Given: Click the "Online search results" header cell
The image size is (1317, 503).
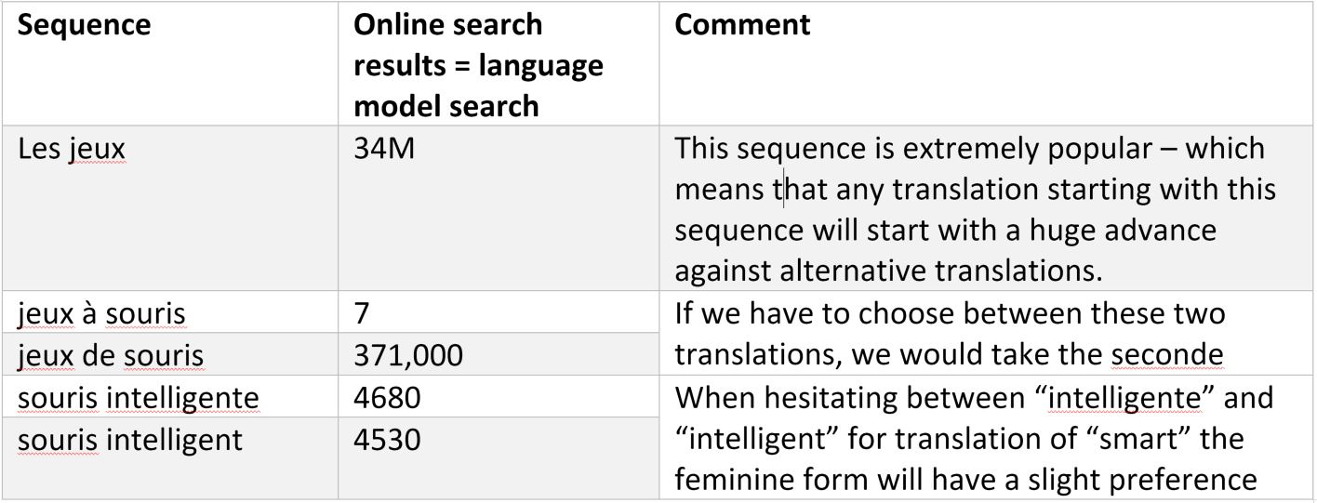Looking at the screenshot, I should tap(478, 65).
